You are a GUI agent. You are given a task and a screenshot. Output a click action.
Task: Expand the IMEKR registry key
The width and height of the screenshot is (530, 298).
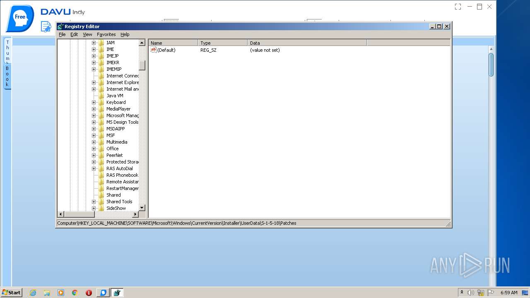(94, 62)
